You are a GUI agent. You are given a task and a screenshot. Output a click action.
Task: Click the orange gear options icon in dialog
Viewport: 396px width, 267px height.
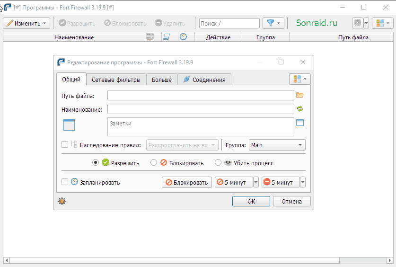[62, 201]
